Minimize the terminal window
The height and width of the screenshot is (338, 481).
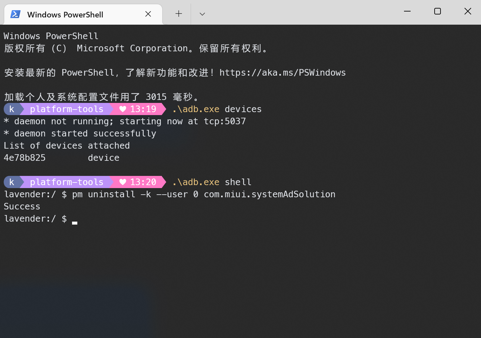point(407,11)
